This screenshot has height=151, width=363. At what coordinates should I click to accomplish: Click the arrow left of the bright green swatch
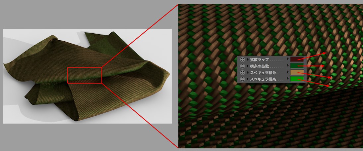click(288, 79)
